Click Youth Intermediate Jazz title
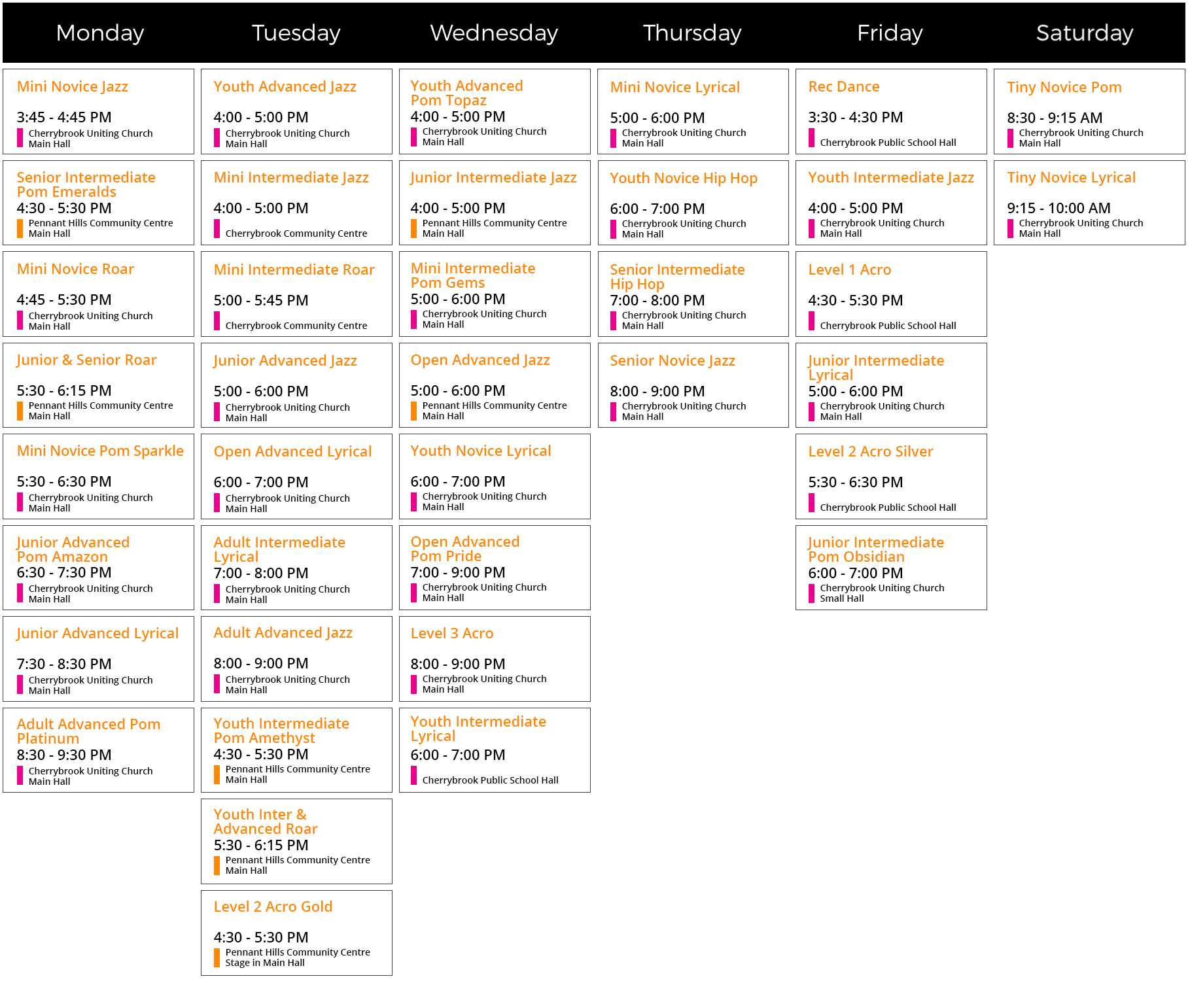This screenshot has width=1190, height=983. 891,178
